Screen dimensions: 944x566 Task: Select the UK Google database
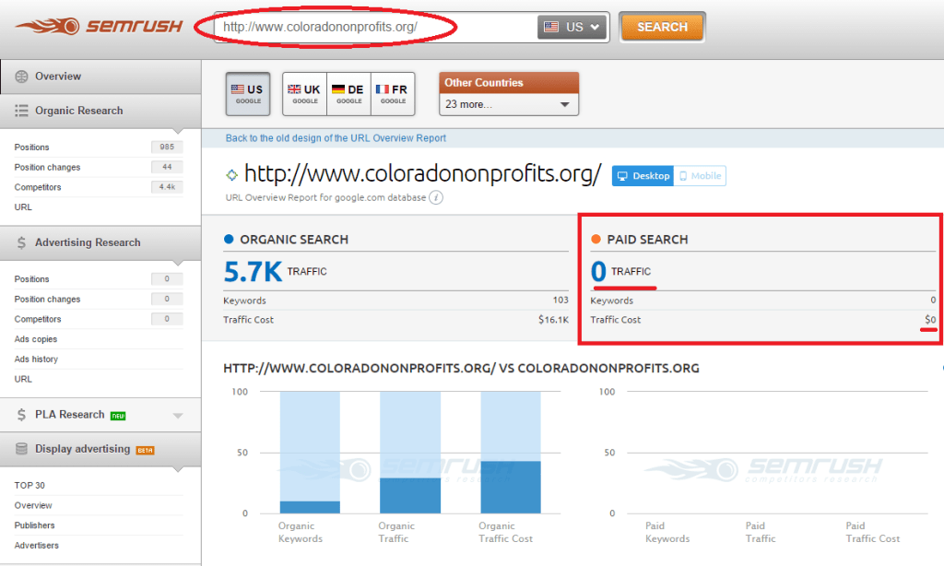pos(304,93)
